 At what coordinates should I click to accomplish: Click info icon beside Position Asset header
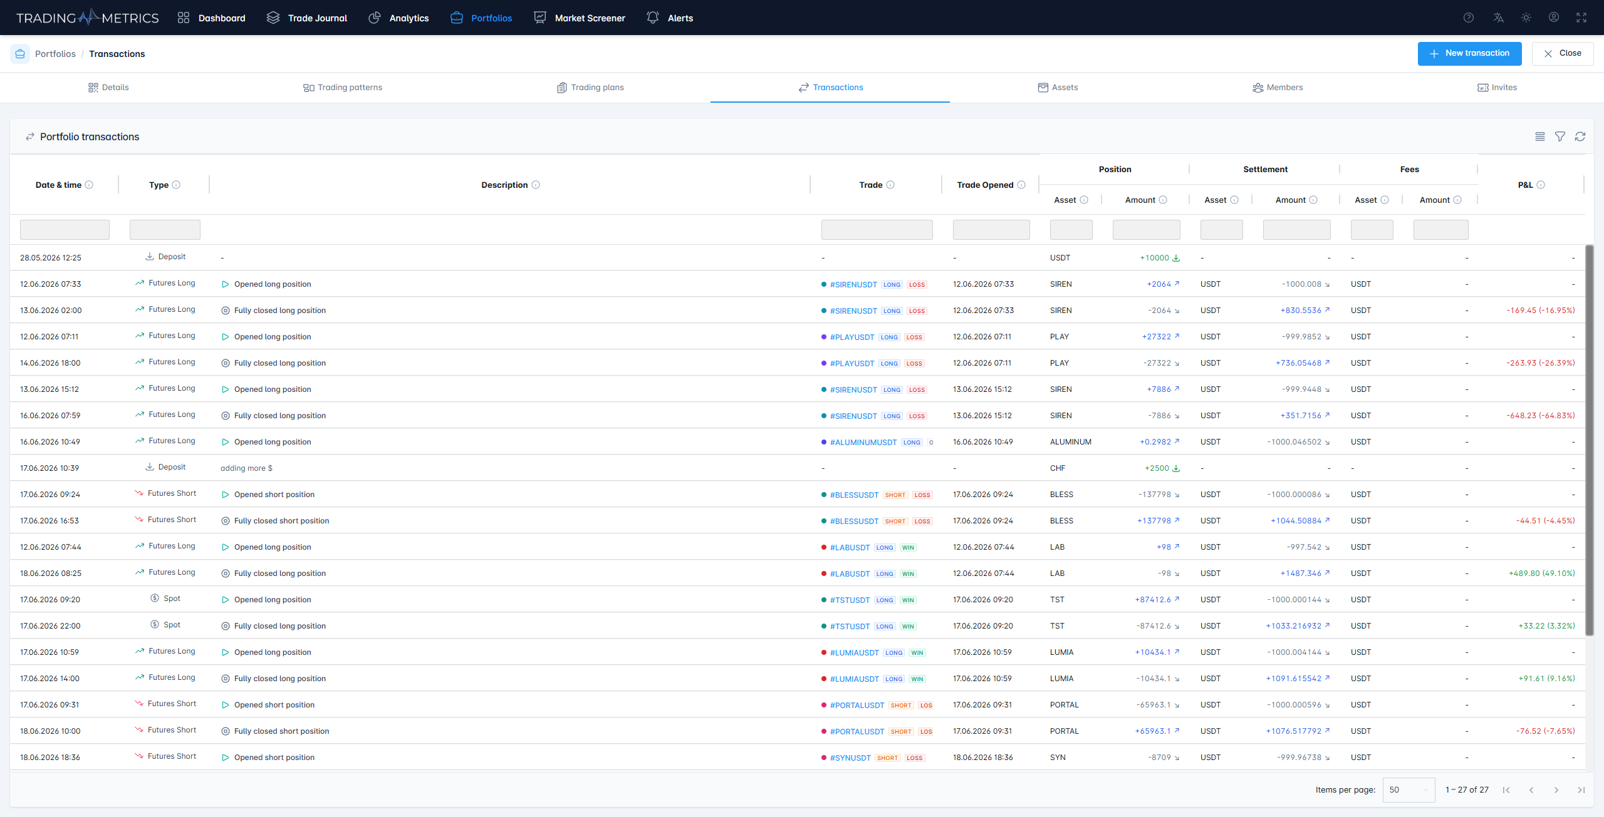1084,200
